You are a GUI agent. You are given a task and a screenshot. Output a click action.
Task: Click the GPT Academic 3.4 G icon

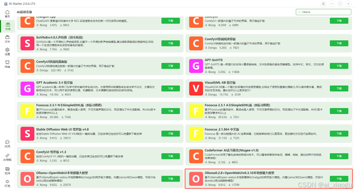tap(27, 88)
